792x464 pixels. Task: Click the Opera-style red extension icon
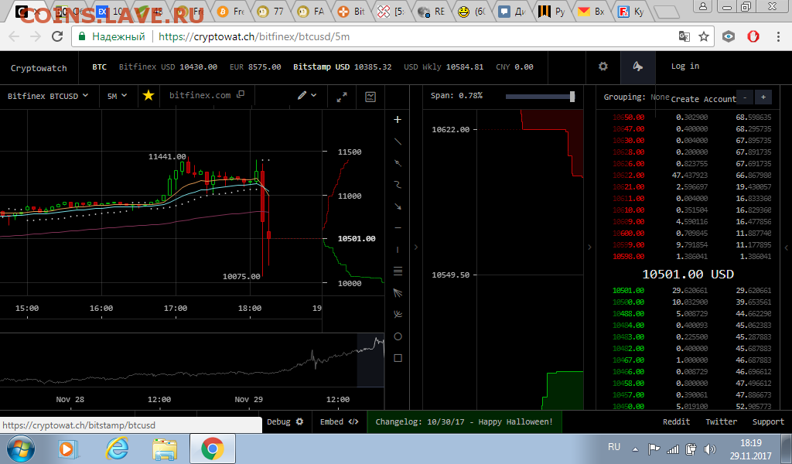tap(753, 36)
